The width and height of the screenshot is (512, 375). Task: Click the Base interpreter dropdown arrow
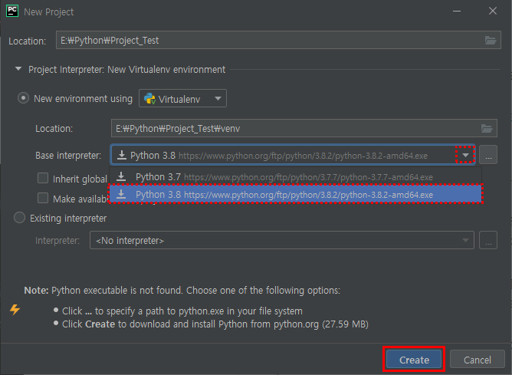click(x=465, y=155)
